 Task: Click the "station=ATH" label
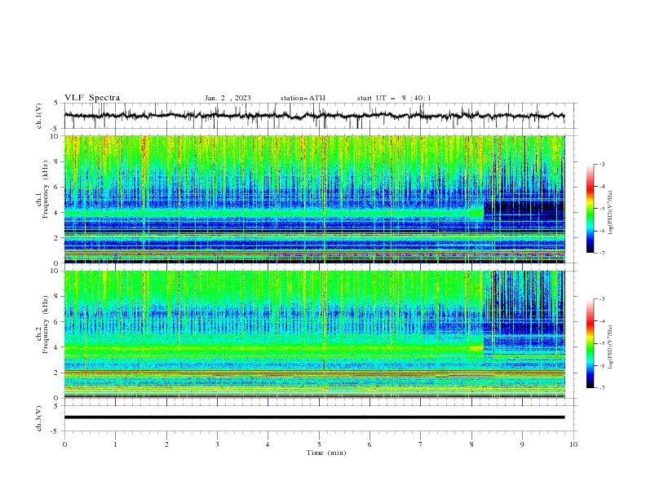coord(303,98)
